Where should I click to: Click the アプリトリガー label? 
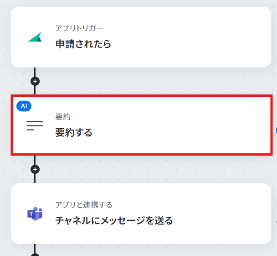point(79,28)
